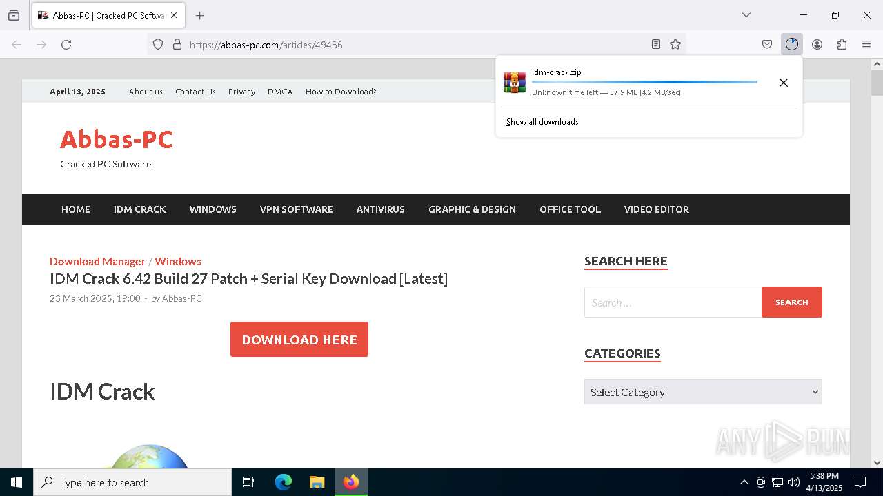Viewport: 883px width, 496px height.
Task: Open Task View on taskbar
Action: (248, 482)
